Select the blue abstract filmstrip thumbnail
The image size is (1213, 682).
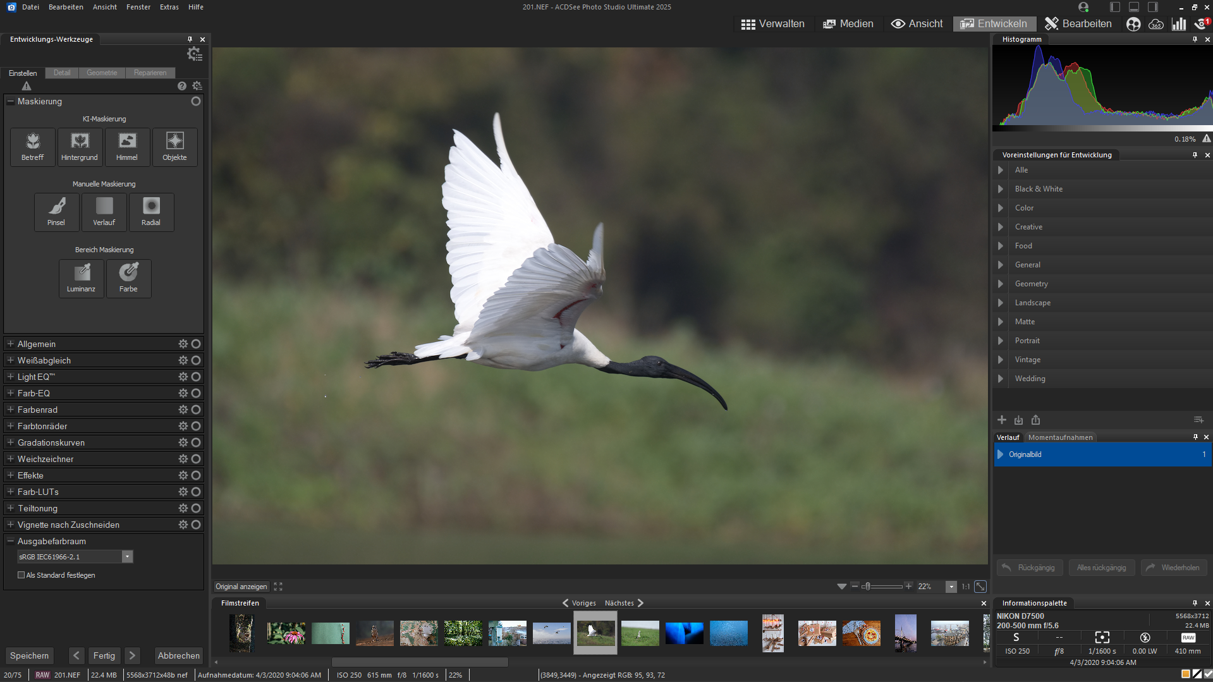coord(684,633)
